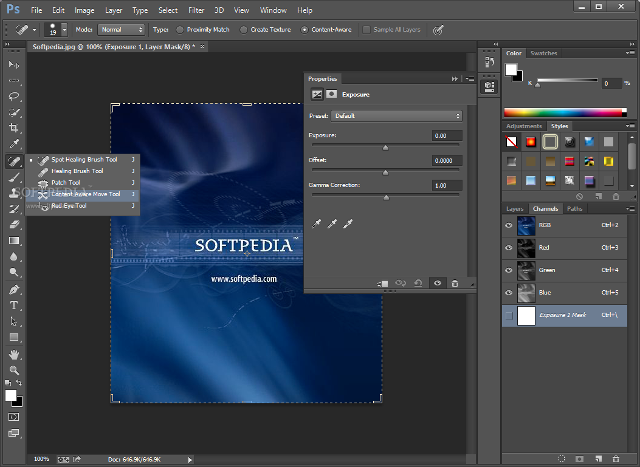Choose Patch Tool from flyout
Image resolution: width=640 pixels, height=467 pixels.
tap(83, 182)
